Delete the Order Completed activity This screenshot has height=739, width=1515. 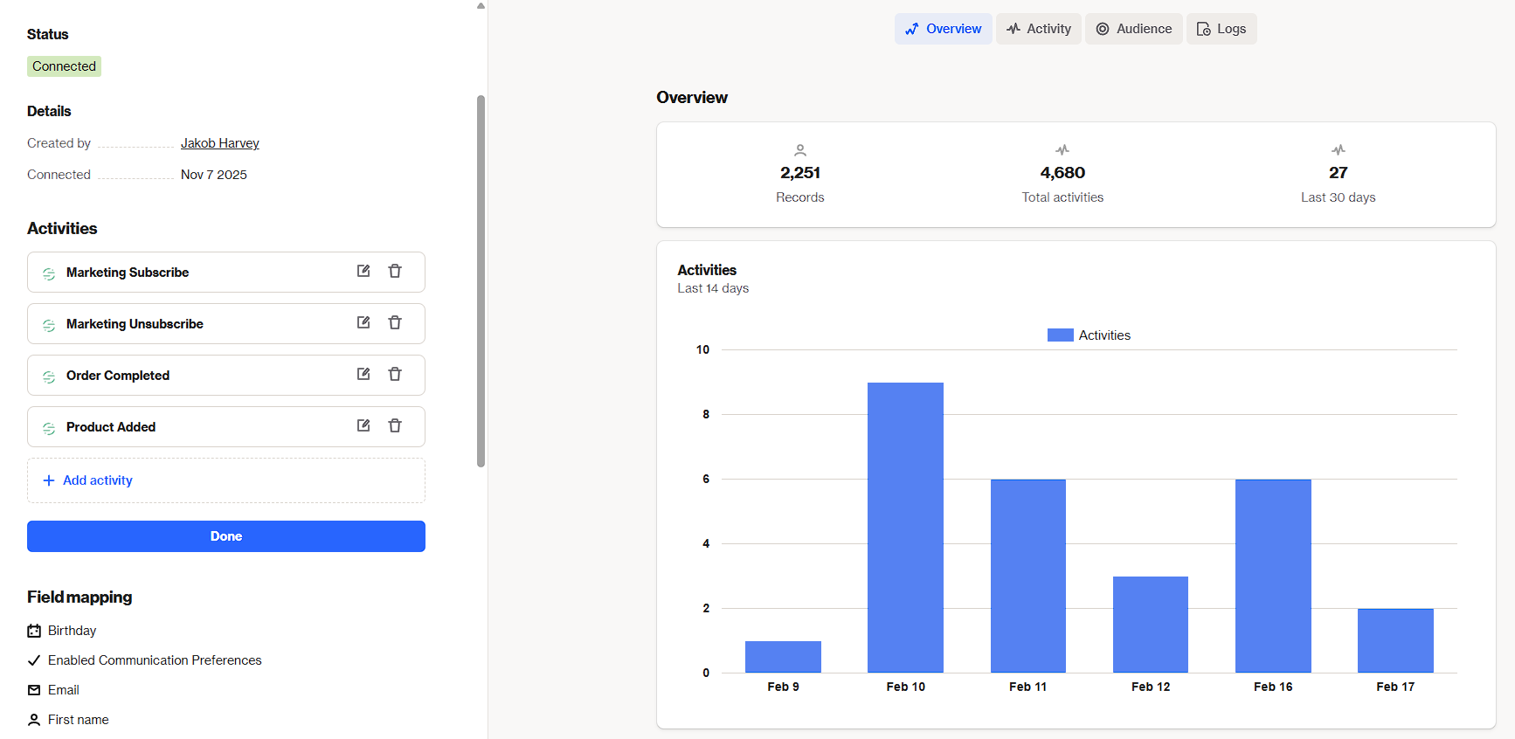(x=395, y=375)
